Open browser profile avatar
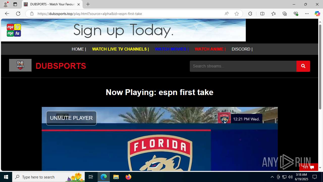This screenshot has width=323, height=182. pos(6,4)
